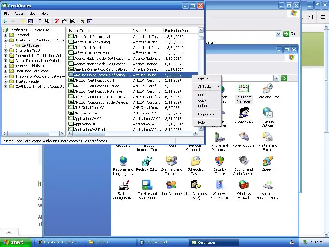Click certificate list horizontal scroll right arrow
The image size is (329, 247).
[196, 133]
